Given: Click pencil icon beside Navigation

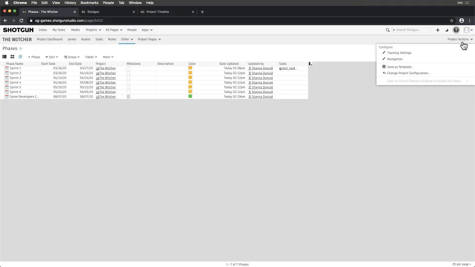Looking at the screenshot, I should click(x=384, y=59).
